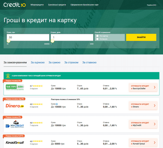Image resolution: width=163 pixels, height=148 pixels.
Task: Sort offers by За ставкою
Action: click(x=89, y=63)
